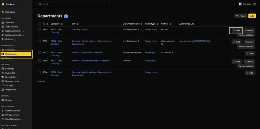
Task: Click the Reviews sidebar icon
Action: pos(3,100)
